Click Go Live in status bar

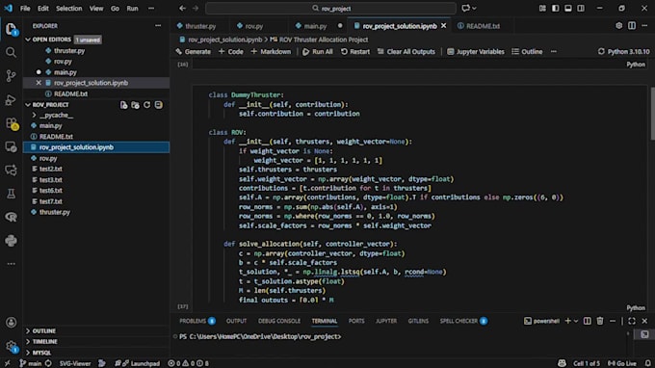[x=622, y=363]
